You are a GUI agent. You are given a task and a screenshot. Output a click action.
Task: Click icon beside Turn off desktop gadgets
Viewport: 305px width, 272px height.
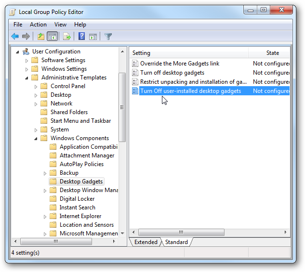pyautogui.click(x=135, y=73)
